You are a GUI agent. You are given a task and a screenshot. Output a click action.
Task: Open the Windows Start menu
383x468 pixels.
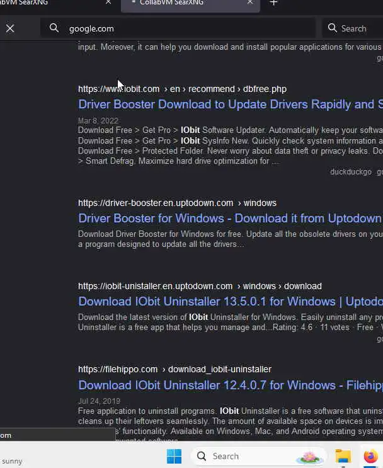coord(174,456)
